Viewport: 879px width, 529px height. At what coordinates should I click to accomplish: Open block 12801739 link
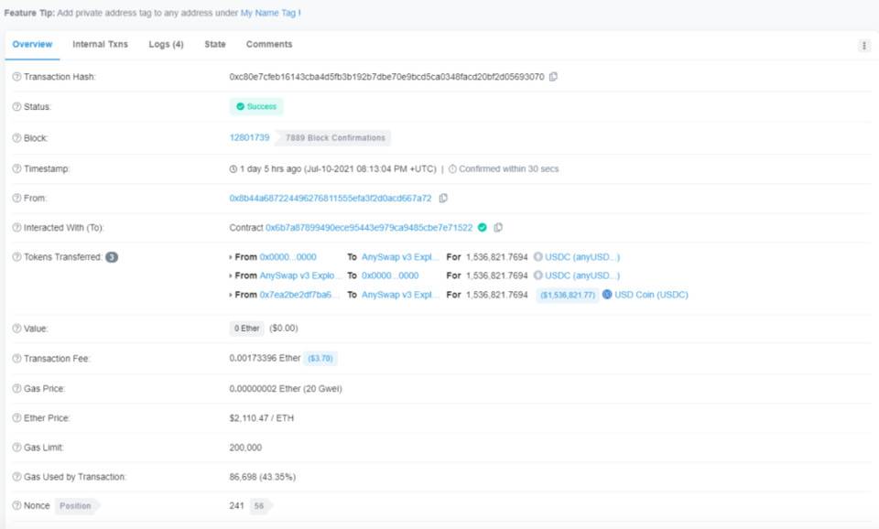(249, 137)
